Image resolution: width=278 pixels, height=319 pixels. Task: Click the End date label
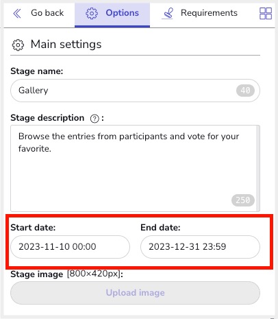click(160, 228)
